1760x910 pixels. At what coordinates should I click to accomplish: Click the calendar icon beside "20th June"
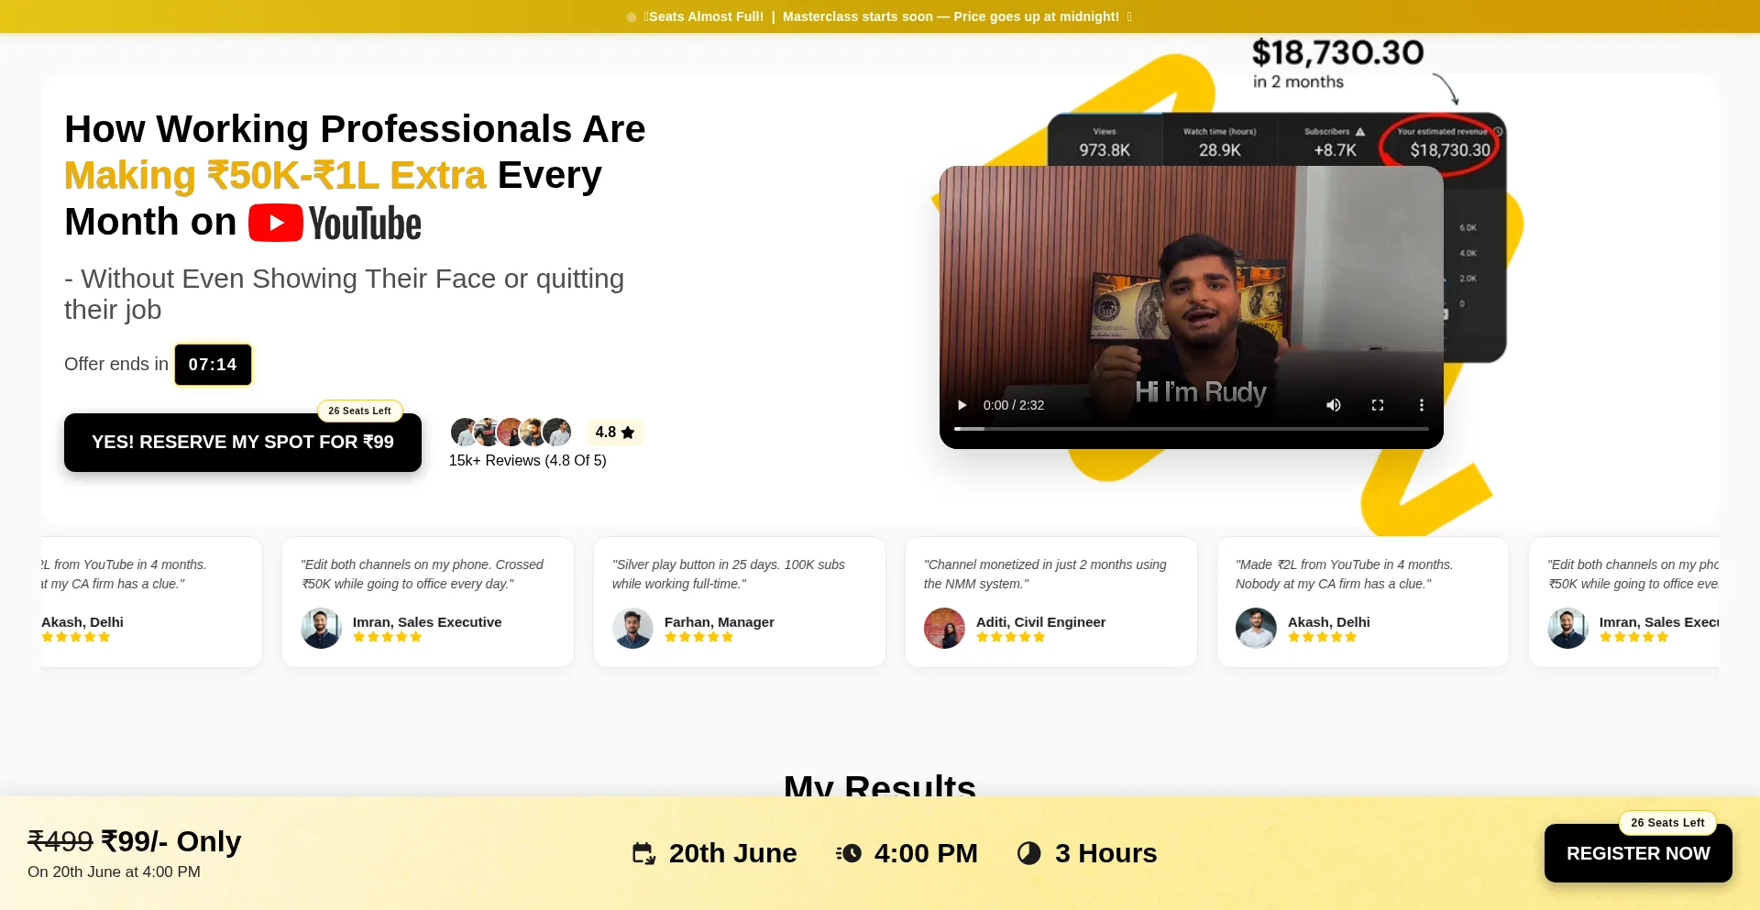click(643, 853)
